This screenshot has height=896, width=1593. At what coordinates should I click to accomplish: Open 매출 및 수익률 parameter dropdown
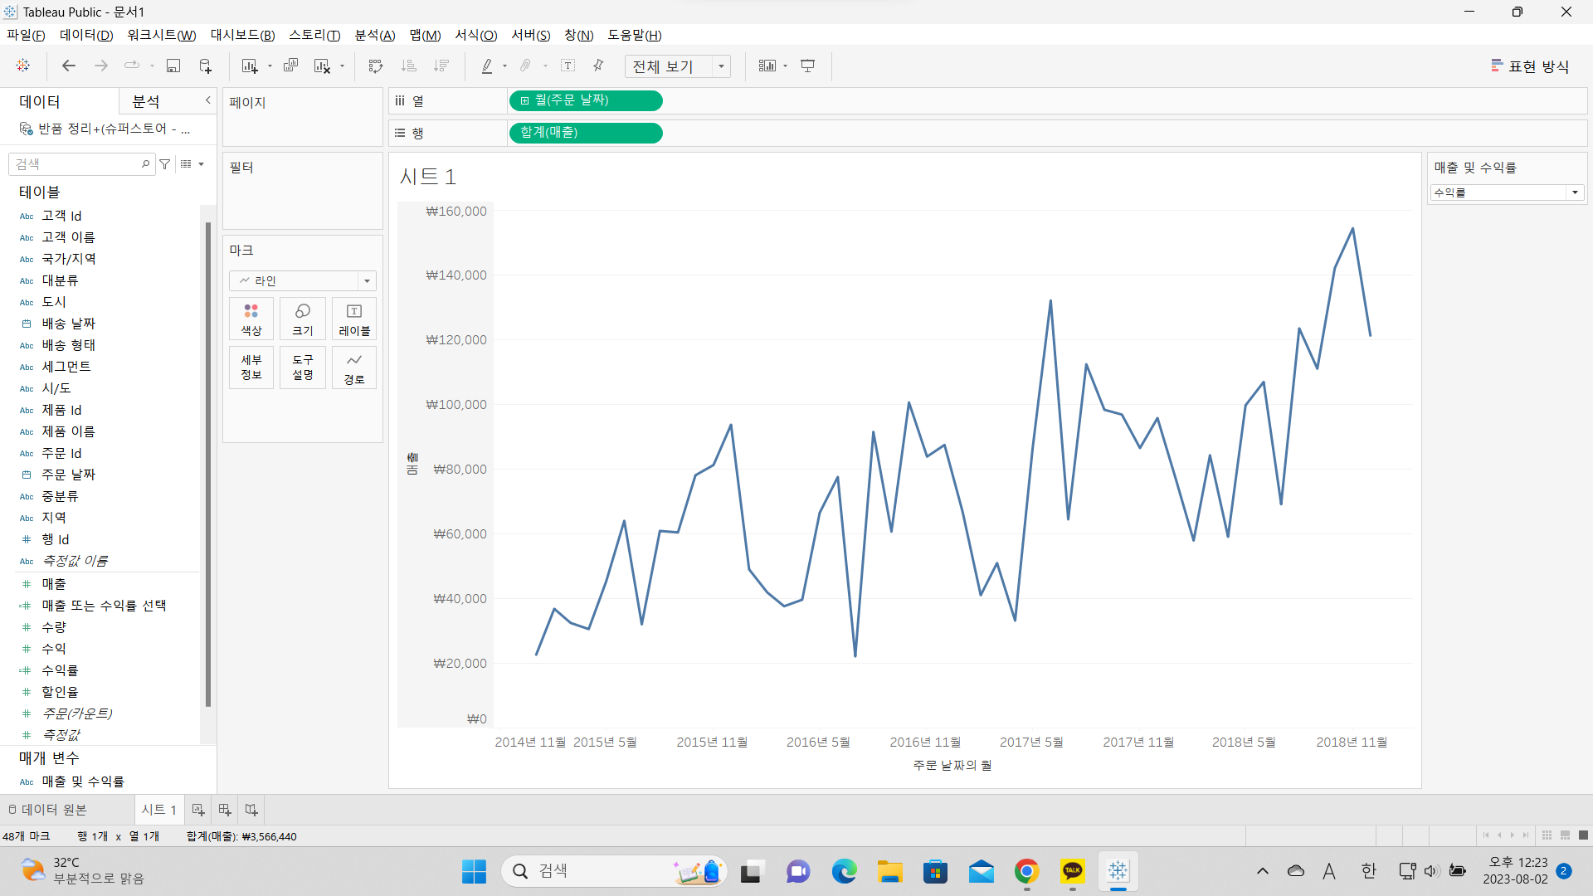(x=1574, y=192)
